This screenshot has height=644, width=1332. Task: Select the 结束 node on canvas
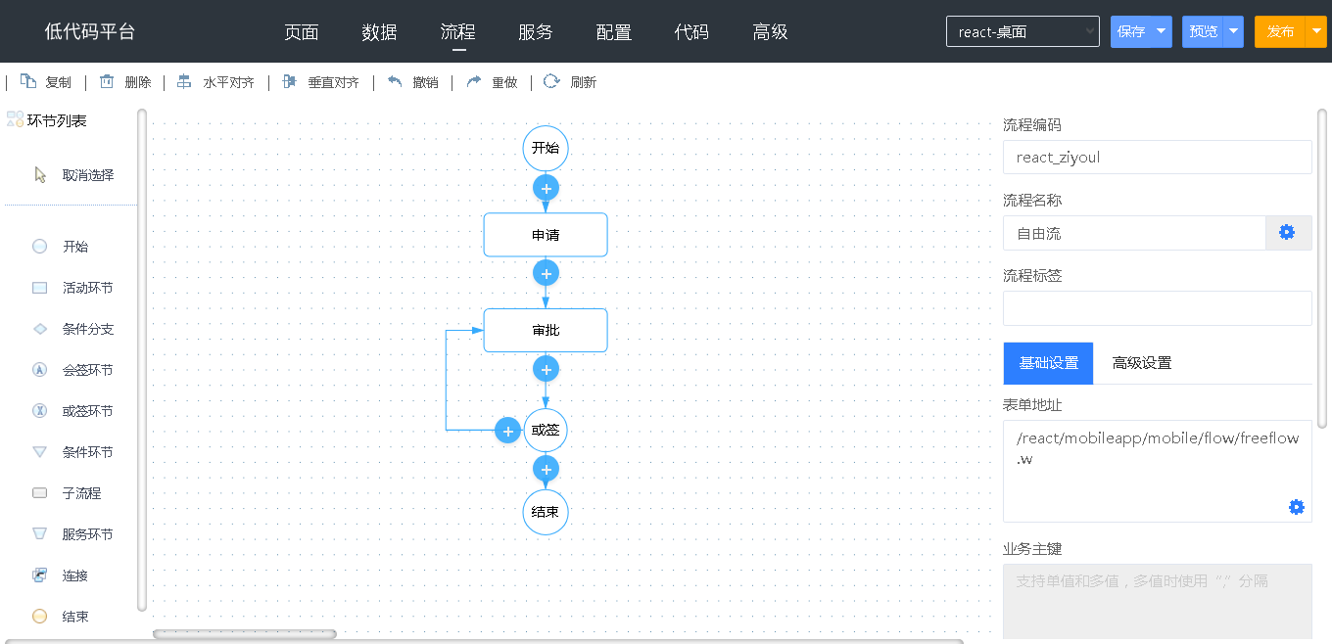pos(546,512)
